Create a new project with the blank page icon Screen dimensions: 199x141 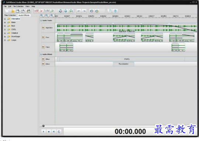pyautogui.click(x=7, y=11)
